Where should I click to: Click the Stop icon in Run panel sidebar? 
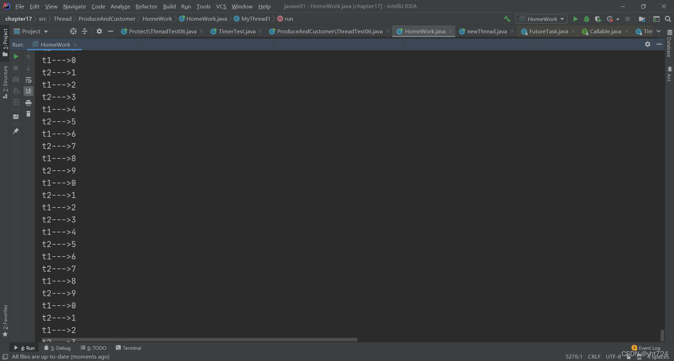pos(16,68)
